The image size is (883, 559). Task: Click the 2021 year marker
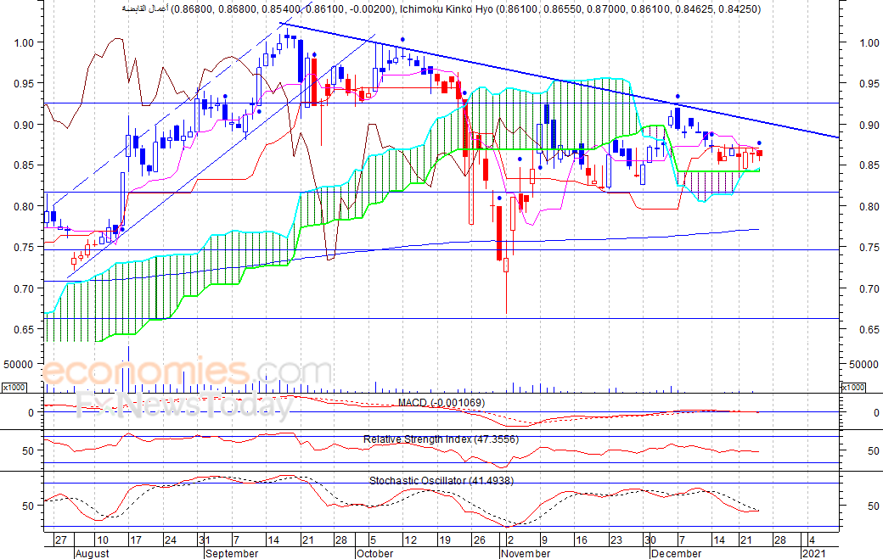click(814, 553)
